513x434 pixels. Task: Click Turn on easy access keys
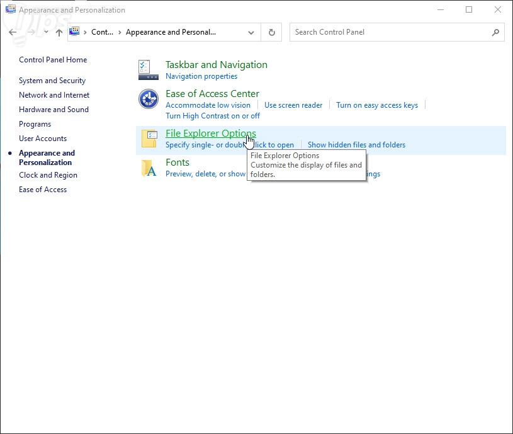click(x=377, y=105)
